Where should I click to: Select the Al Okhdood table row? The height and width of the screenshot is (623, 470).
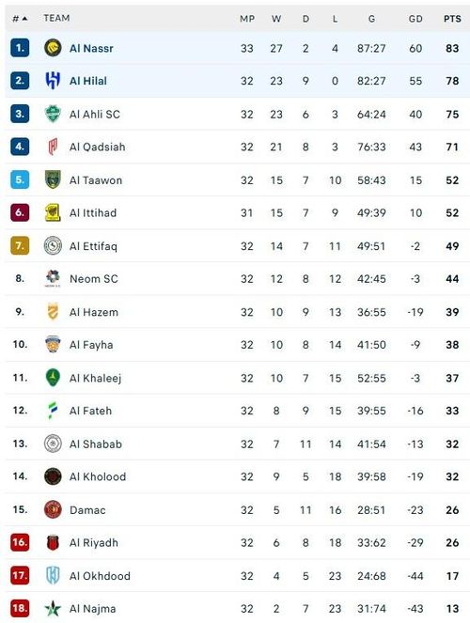(x=237, y=576)
